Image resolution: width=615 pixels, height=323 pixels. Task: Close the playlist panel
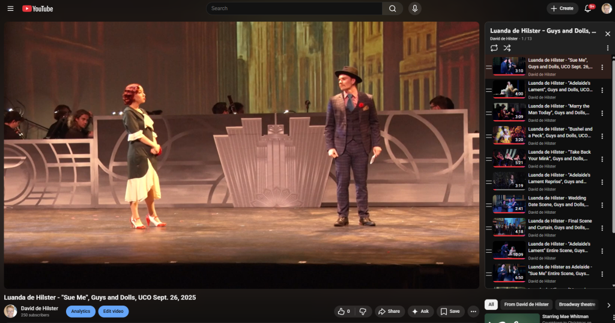point(607,34)
